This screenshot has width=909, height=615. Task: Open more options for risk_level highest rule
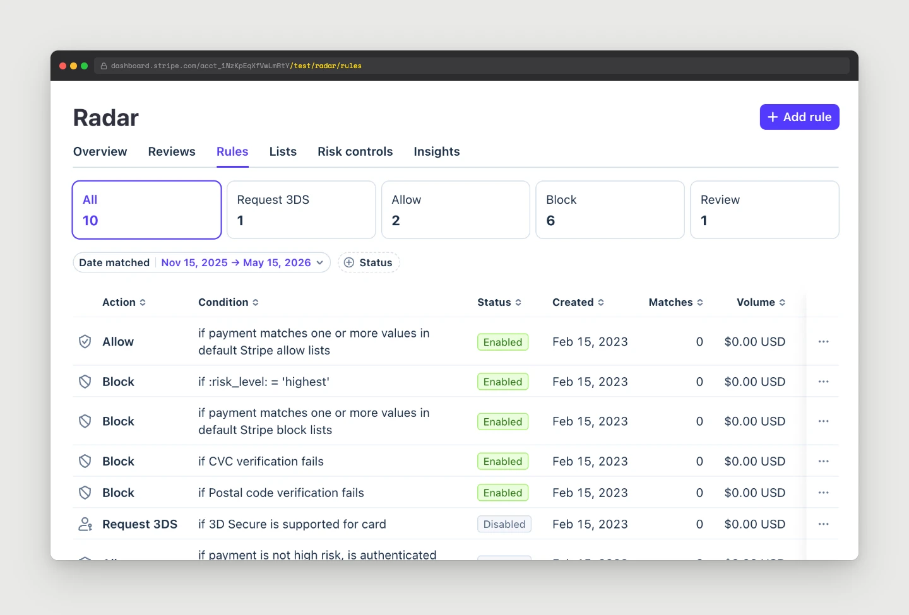coord(823,382)
